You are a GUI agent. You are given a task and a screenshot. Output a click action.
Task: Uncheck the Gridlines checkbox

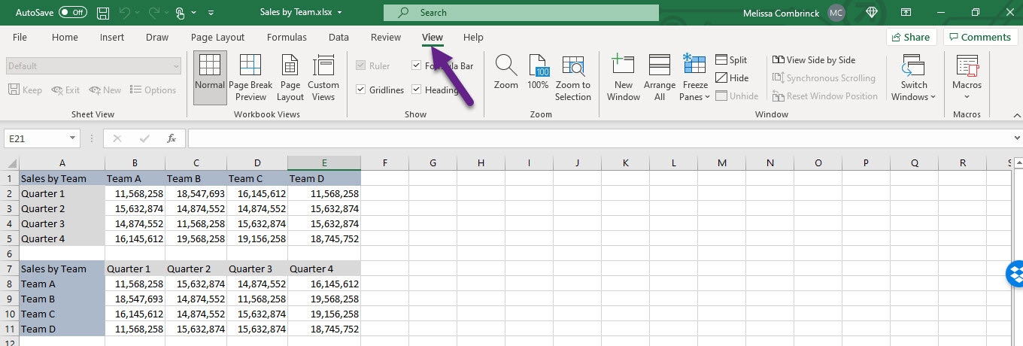click(x=361, y=90)
